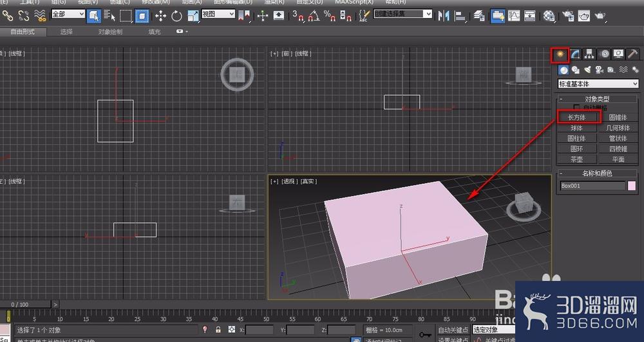644x342 pixels.
Task: Toggle 3D Snaps
Action: [x=298, y=16]
